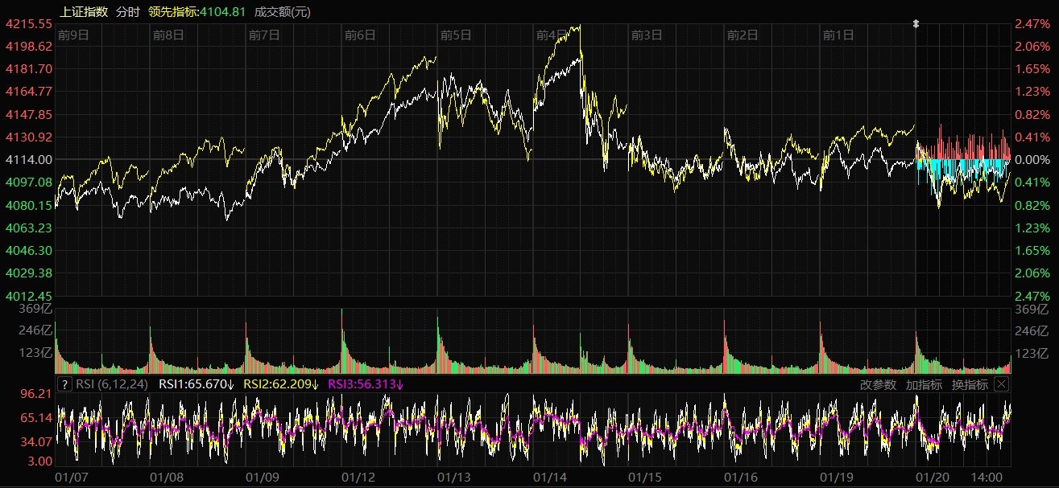This screenshot has height=488, width=1059.
Task: Close the RSI indicator panel
Action: (x=1001, y=384)
